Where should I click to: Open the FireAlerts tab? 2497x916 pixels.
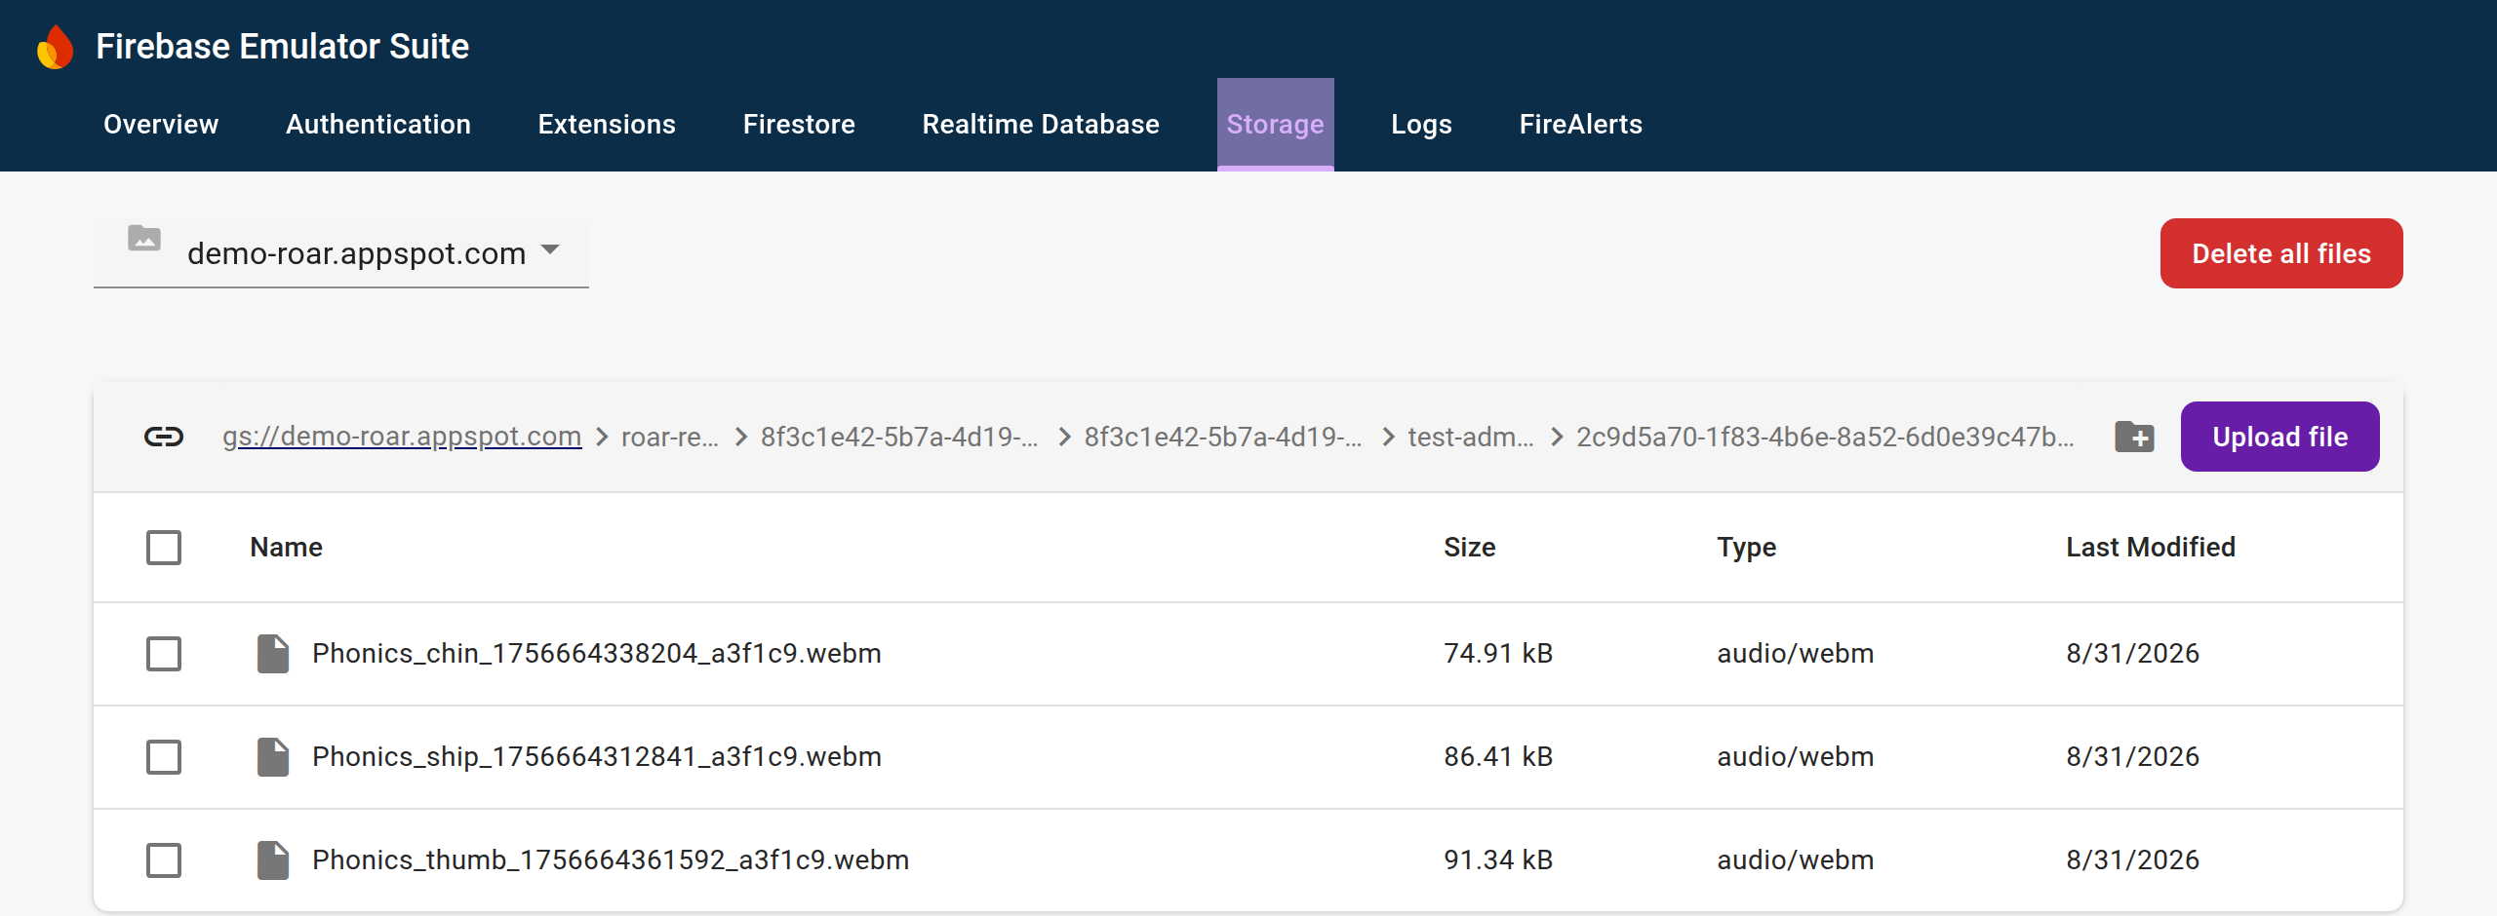1581,125
